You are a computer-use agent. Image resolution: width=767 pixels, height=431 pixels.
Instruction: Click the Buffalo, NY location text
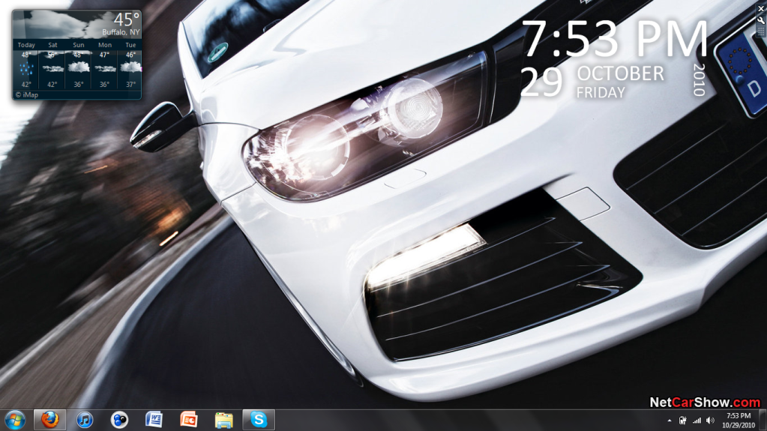click(x=121, y=32)
